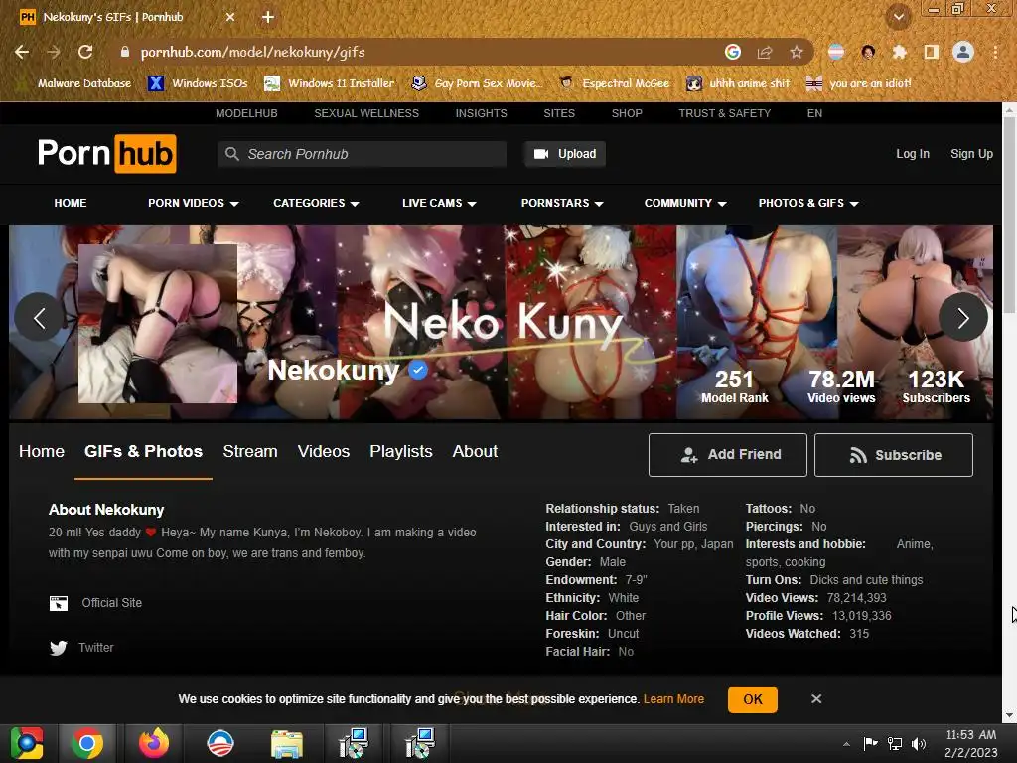Viewport: 1017px width, 763px height.
Task: Open Chrome's three-dot menu
Action: tap(995, 52)
